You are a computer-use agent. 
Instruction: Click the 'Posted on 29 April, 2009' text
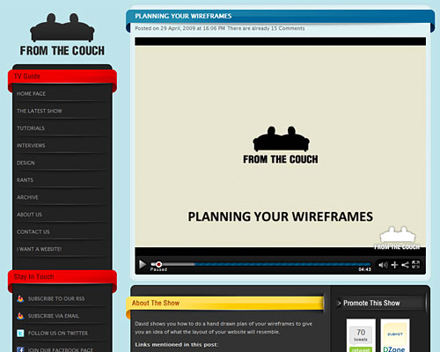165,28
